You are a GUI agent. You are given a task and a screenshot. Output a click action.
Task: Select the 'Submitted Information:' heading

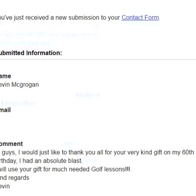pyautogui.click(x=31, y=53)
